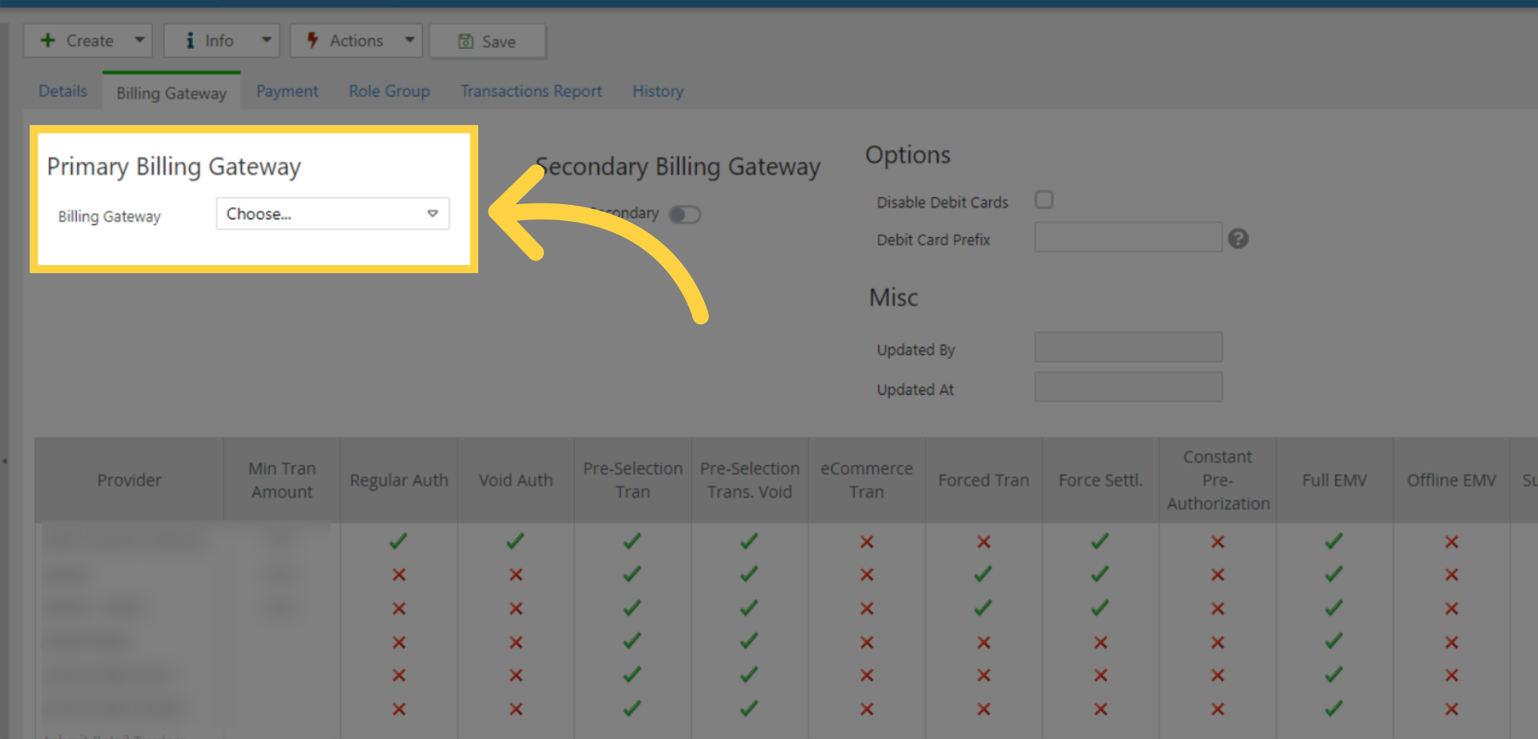The image size is (1538, 739).
Task: Click fourth row Force Settl. red X
Action: (x=1101, y=642)
